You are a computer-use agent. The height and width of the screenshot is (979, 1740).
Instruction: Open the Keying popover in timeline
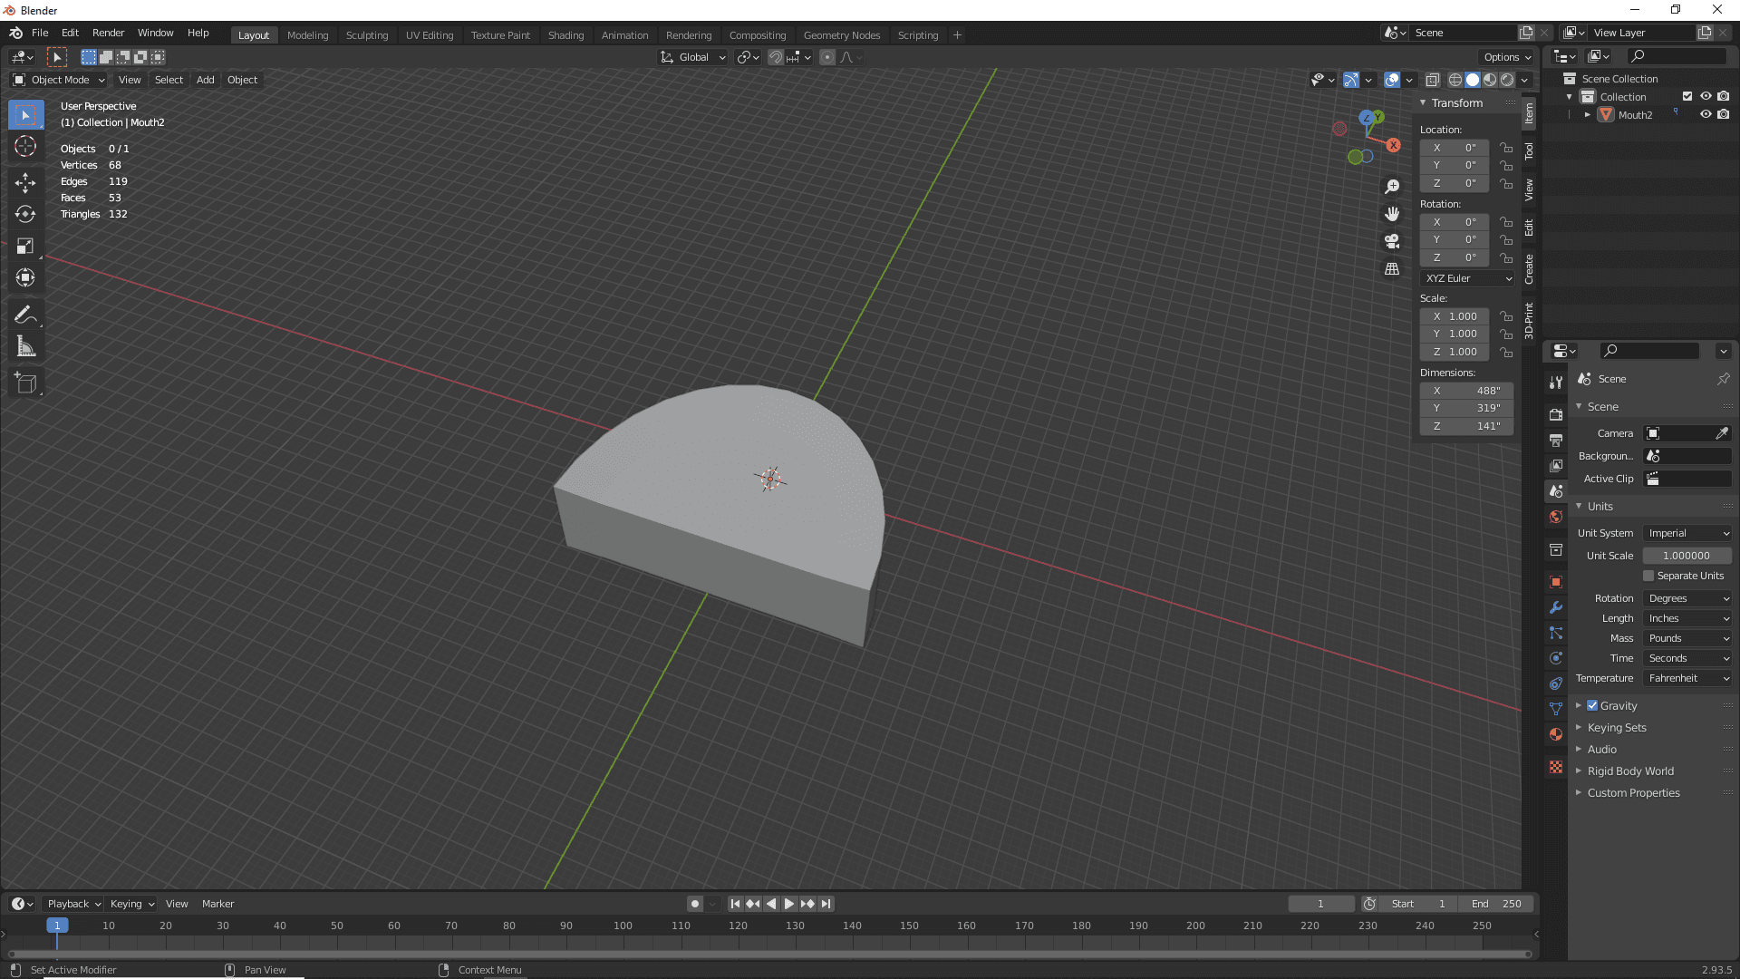pos(132,904)
